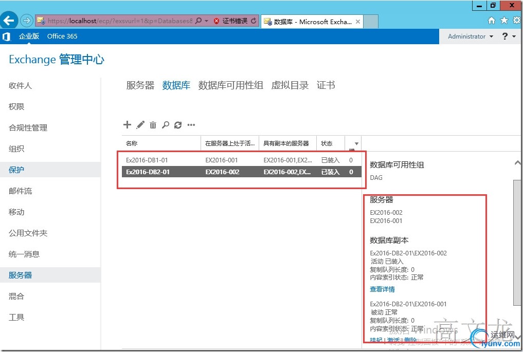523x352 pixels.
Task: Click the browser forward arrow button
Action: click(26, 21)
